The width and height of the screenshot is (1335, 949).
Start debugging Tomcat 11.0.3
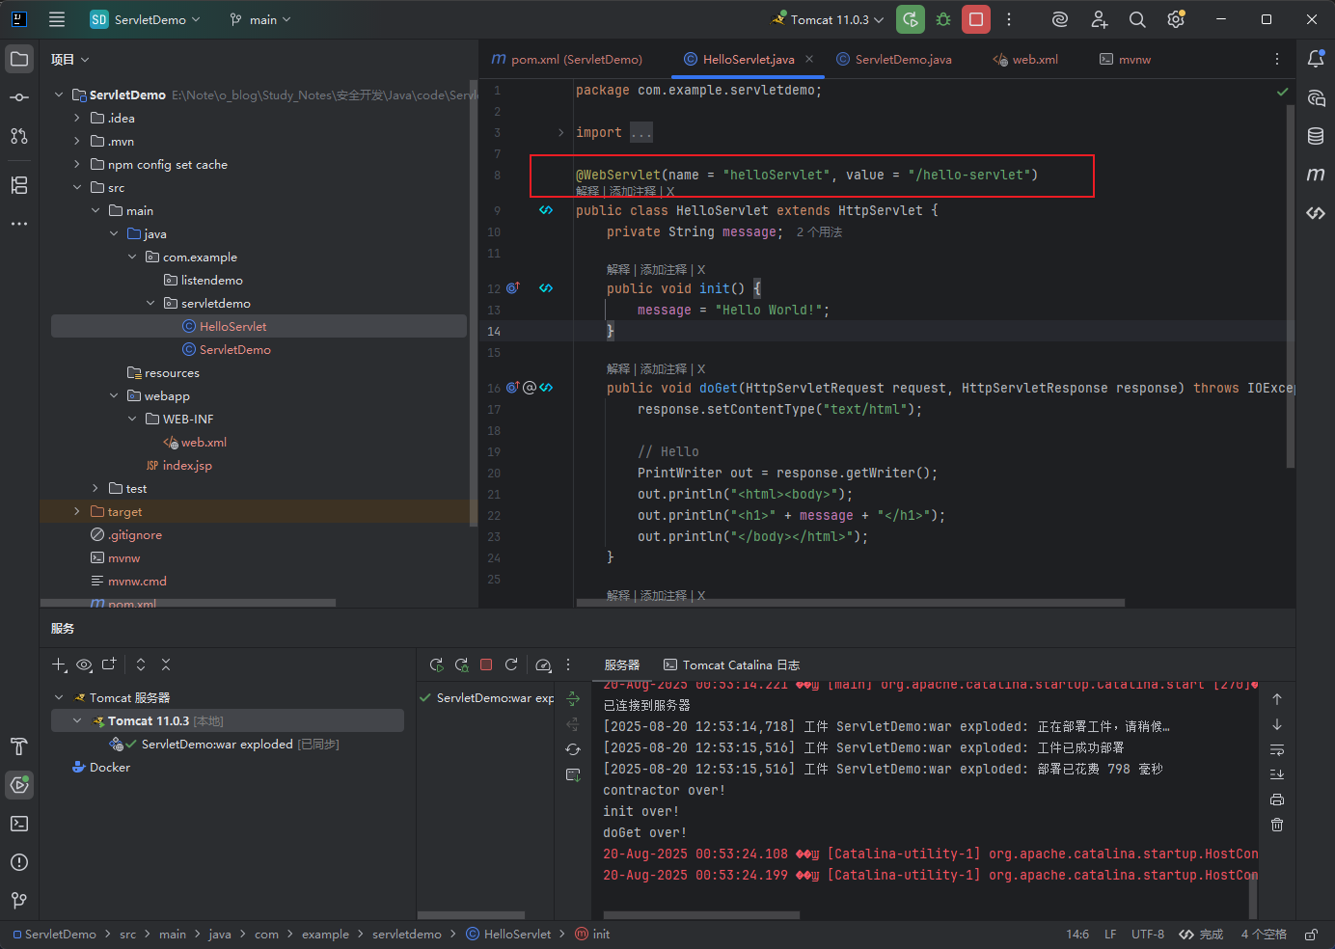click(943, 19)
